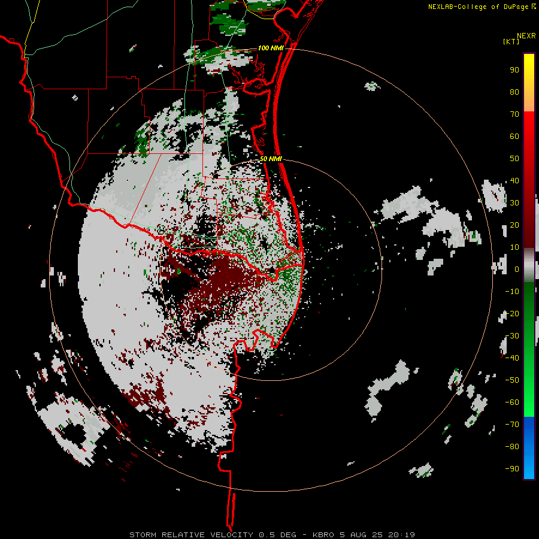Image resolution: width=539 pixels, height=539 pixels.
Task: Click the NEXR label above the color scale
Action: [x=526, y=36]
